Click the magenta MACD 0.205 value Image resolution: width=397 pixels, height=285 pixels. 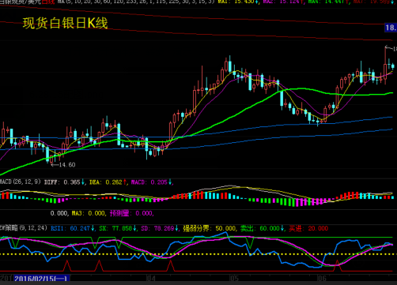(152, 182)
